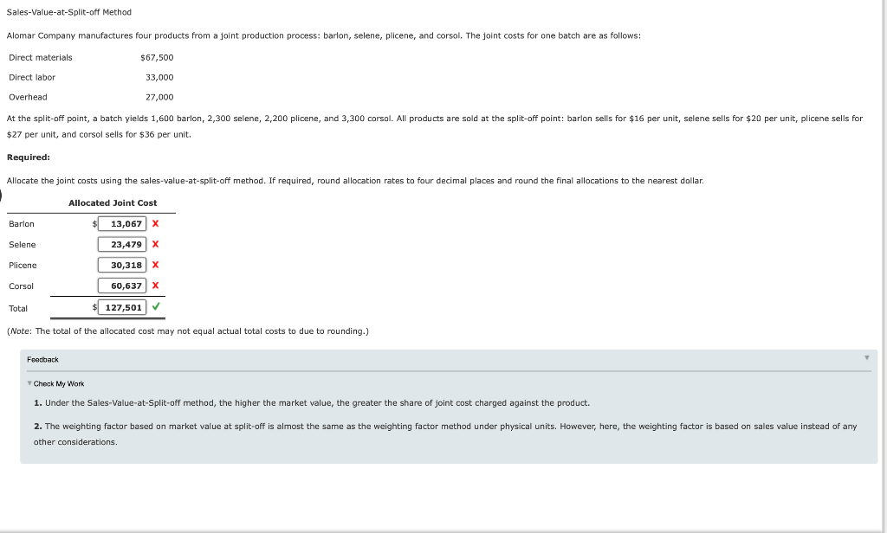Open the Check My Work disclosure triangle
887x533 pixels.
(x=30, y=383)
